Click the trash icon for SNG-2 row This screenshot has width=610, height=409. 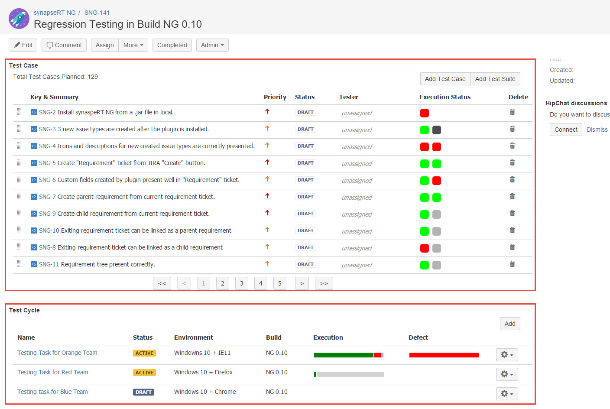coord(512,112)
